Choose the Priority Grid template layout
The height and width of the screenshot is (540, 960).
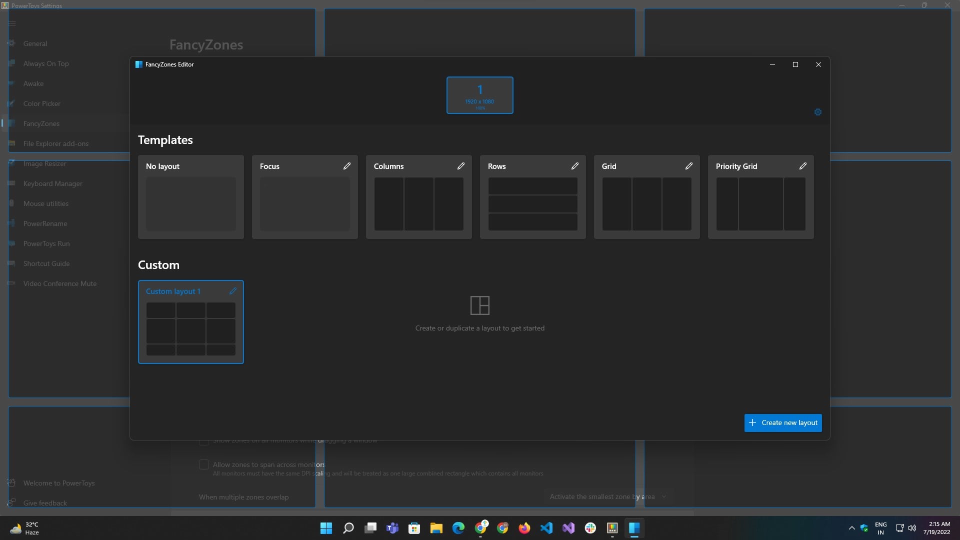coord(761,197)
